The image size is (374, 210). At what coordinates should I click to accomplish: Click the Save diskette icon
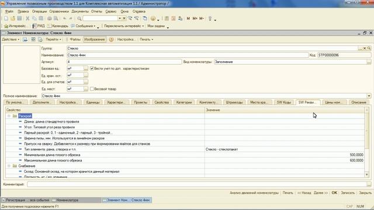point(19,18)
